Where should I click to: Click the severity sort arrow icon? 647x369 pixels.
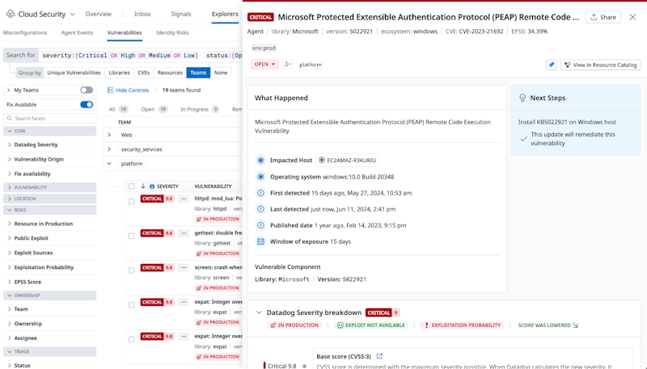143,187
